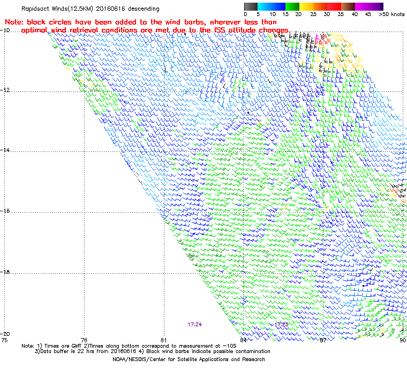Click the "-18" latitude axis label
This screenshot has width=407, height=368.
[5, 272]
